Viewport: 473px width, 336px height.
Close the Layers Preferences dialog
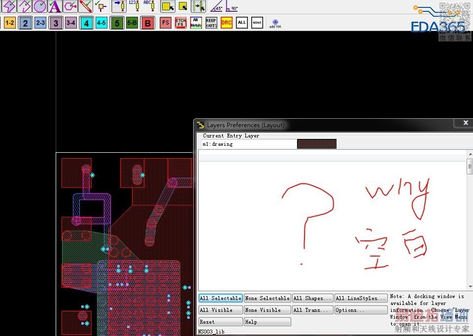[466, 123]
